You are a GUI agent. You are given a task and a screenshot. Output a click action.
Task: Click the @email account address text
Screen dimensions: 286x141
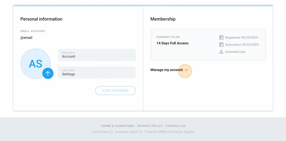26,38
